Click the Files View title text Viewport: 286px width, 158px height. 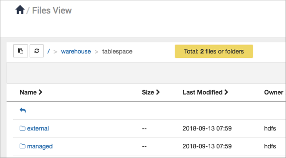tap(52, 11)
